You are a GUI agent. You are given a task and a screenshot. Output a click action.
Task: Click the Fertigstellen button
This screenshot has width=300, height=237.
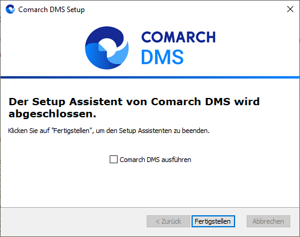tap(213, 221)
